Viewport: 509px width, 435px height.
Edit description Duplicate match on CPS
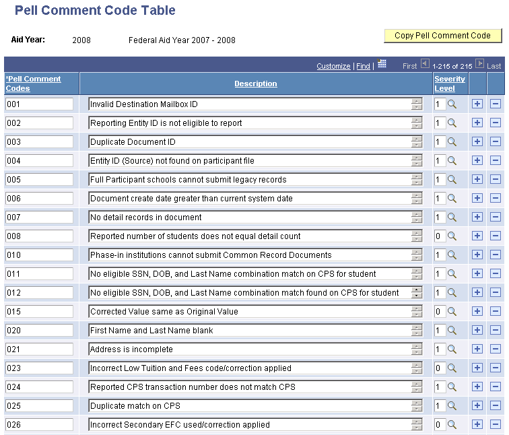[255, 405]
